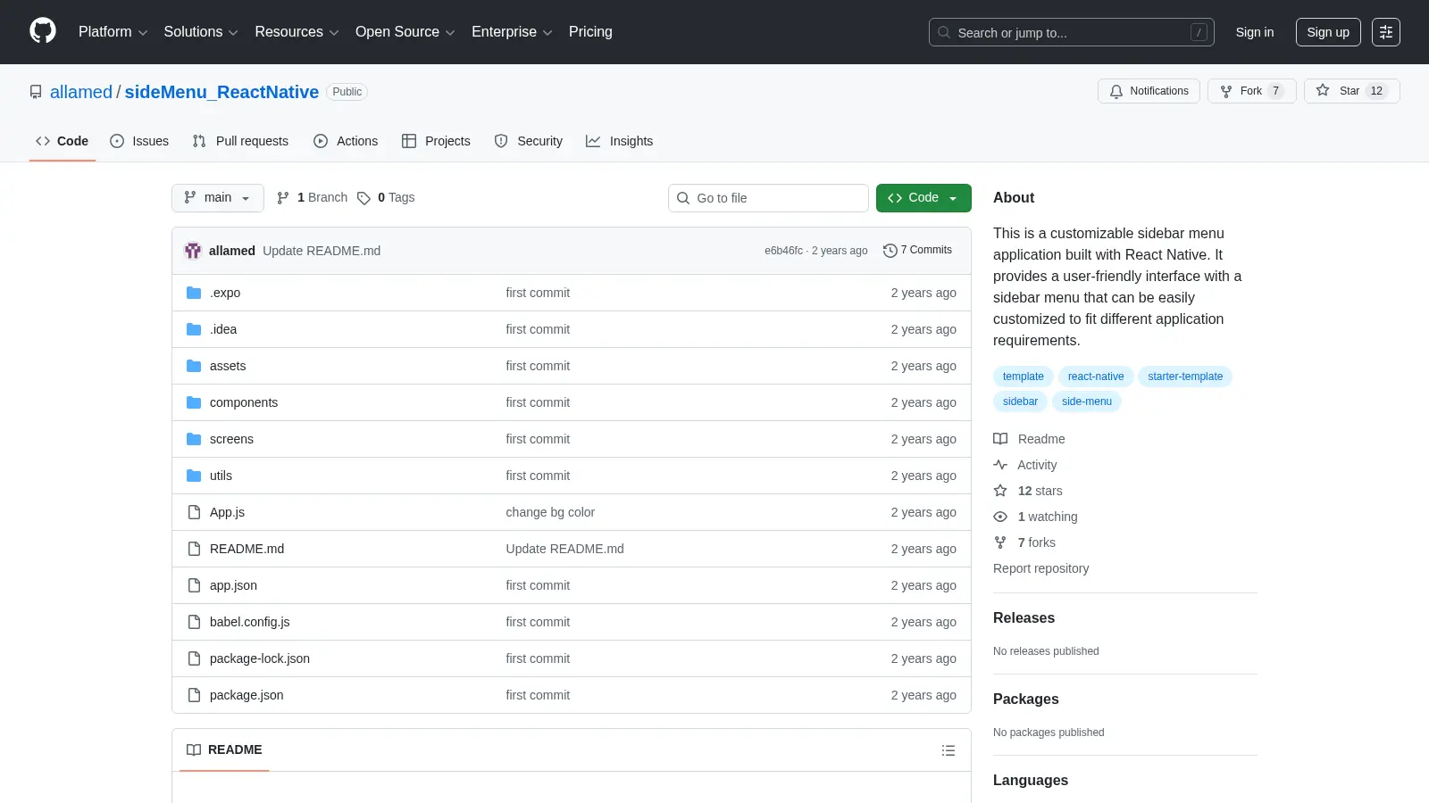
Task: Open the command palette icon in header
Action: click(x=1386, y=32)
